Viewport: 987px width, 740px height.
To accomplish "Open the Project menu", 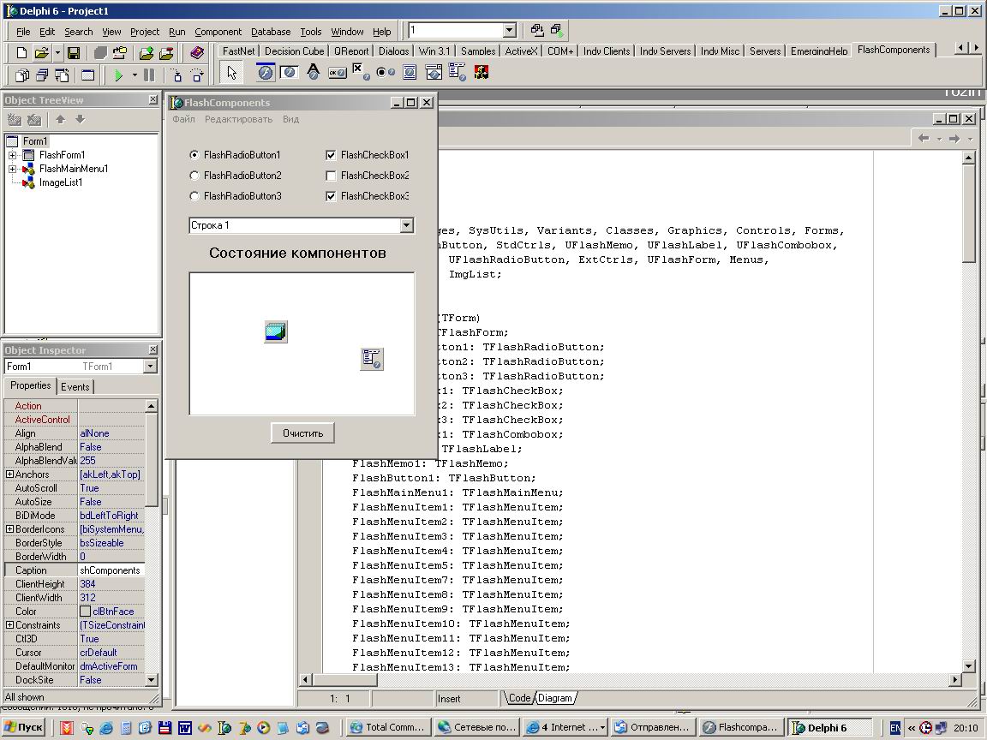I will pyautogui.click(x=145, y=32).
